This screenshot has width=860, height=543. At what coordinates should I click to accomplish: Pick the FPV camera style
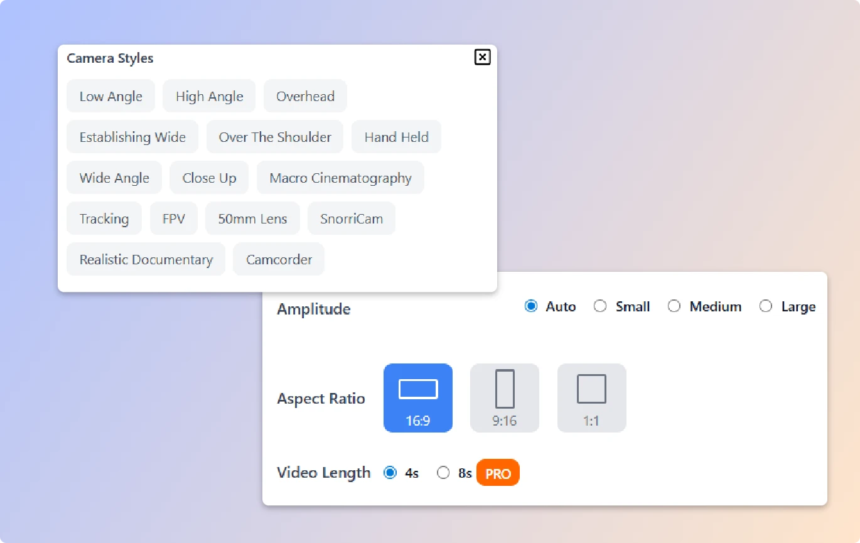174,218
